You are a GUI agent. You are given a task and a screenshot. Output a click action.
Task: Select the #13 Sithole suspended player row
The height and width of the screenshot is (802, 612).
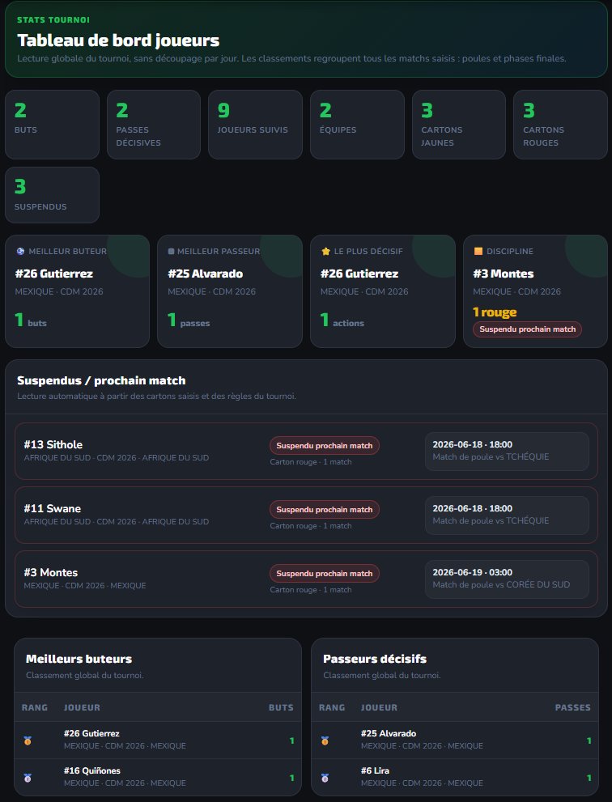click(306, 451)
